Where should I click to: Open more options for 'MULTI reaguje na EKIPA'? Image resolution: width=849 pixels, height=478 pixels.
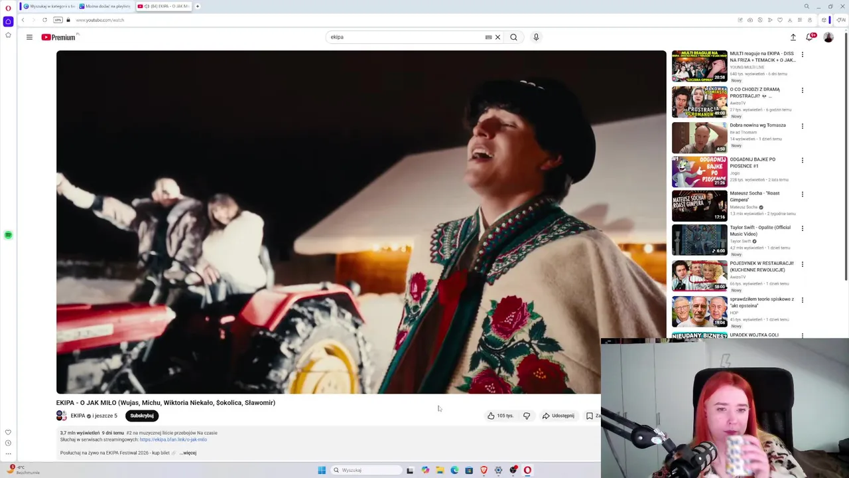tap(803, 54)
